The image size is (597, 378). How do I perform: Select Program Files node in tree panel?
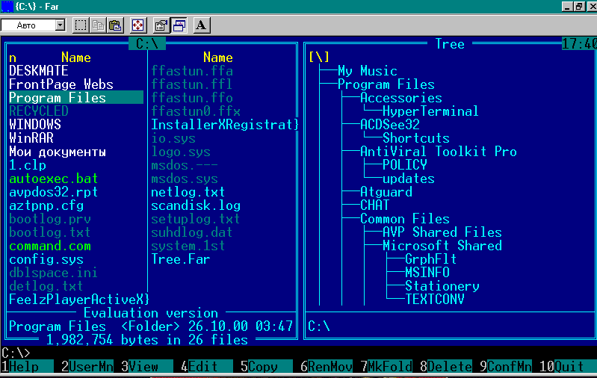pos(386,84)
